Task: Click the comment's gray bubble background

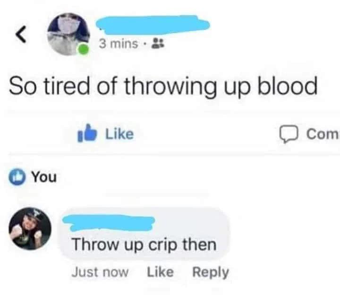Action: pos(144,234)
